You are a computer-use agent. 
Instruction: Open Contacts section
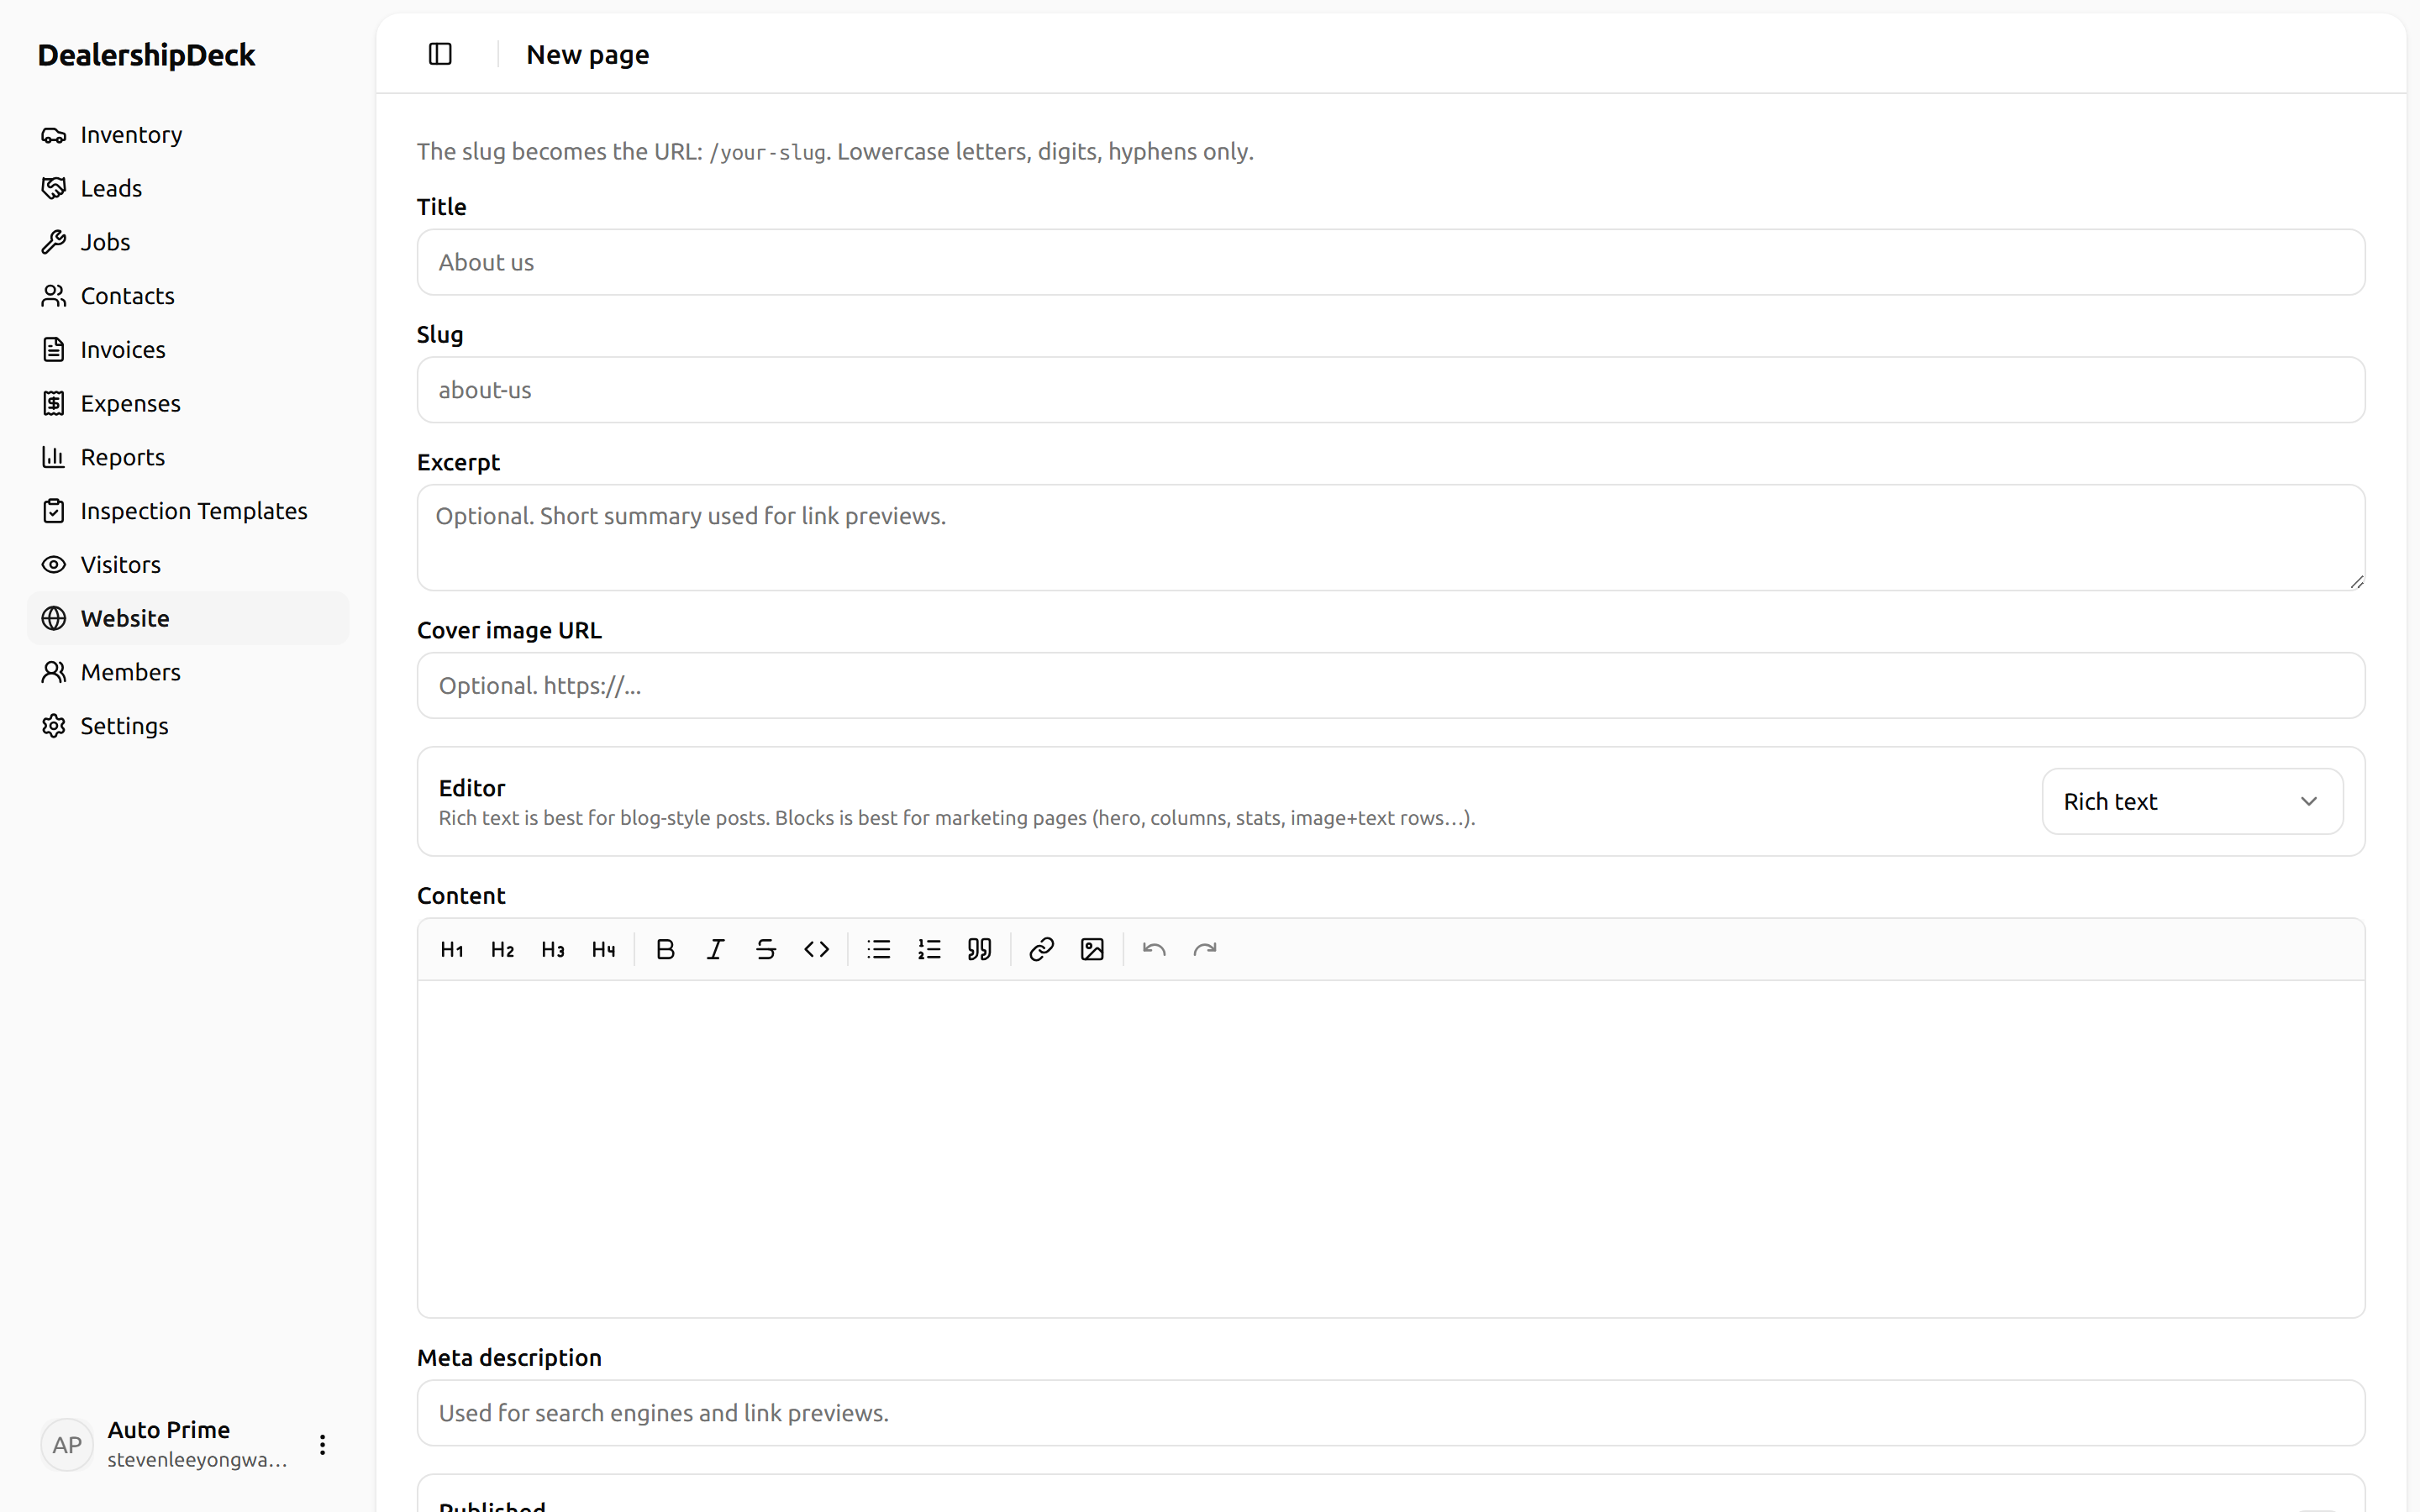coord(188,296)
